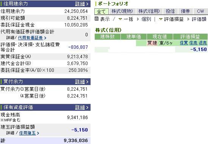Switch to the 投信 tab

coord(170,11)
